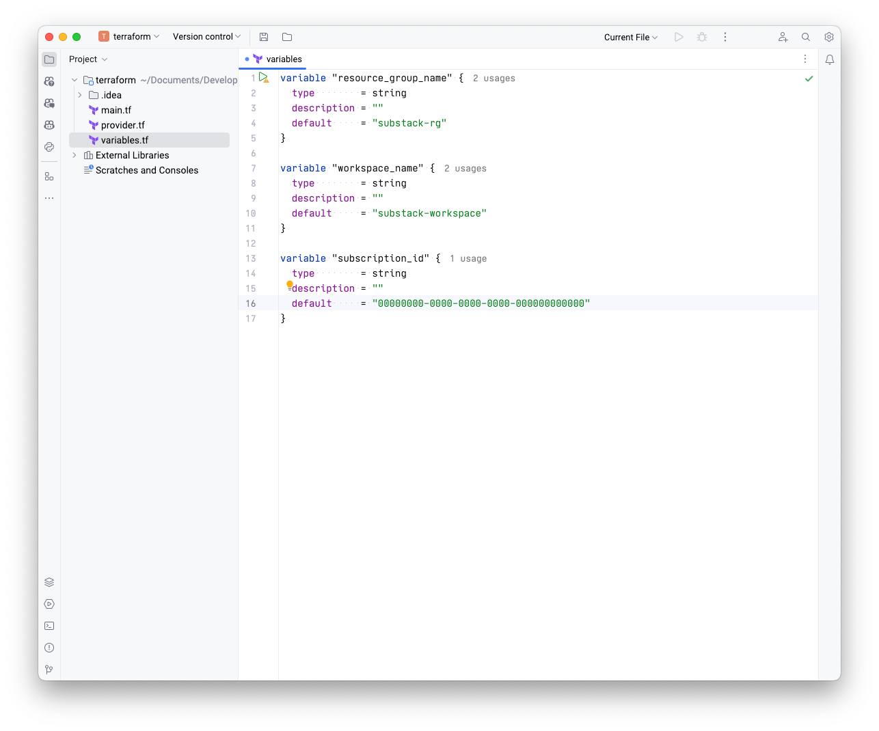
Task: Click the zero GUID subscription default value
Action: coord(481,303)
